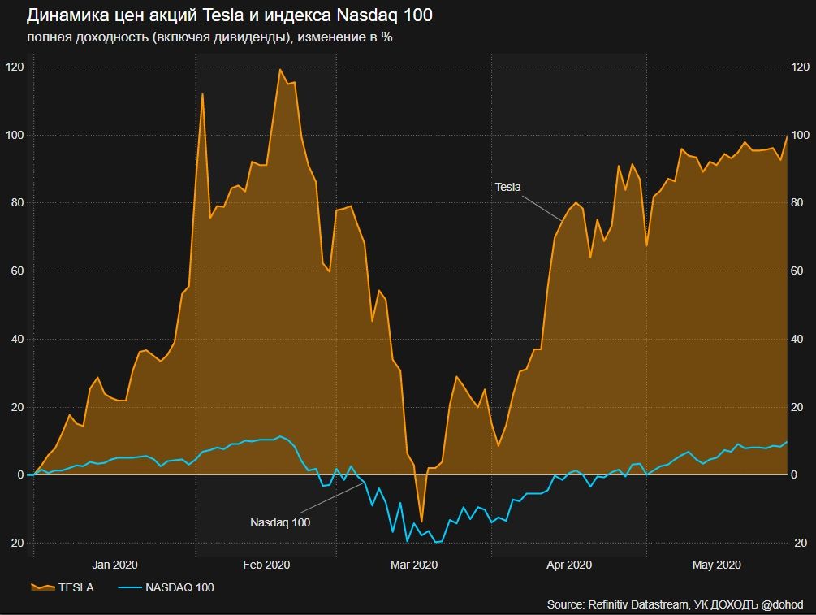Click the left axis value 100

coord(15,135)
